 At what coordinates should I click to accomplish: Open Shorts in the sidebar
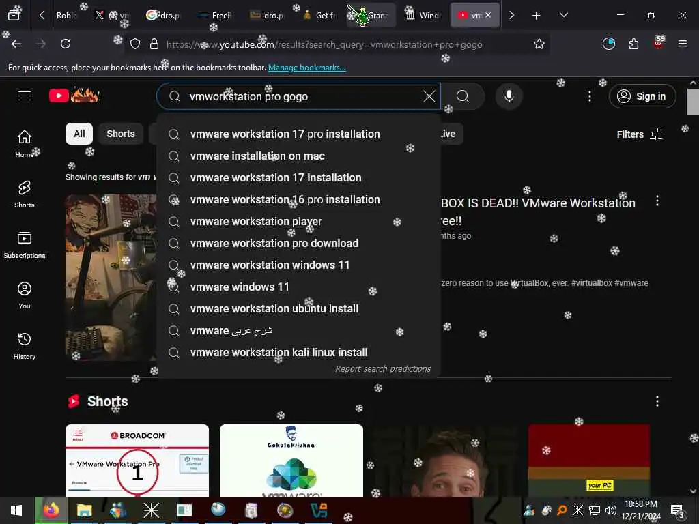tap(25, 194)
